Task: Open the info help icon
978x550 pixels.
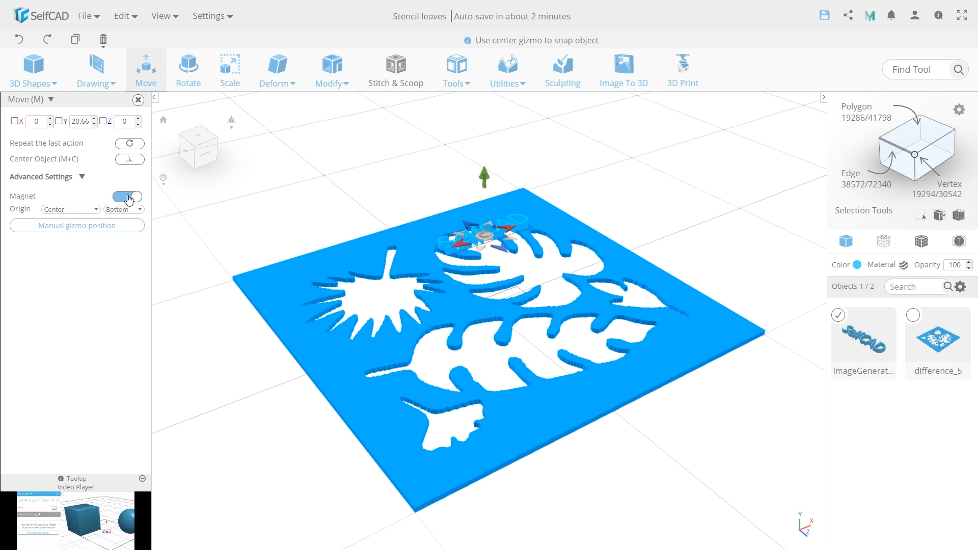Action: click(938, 15)
